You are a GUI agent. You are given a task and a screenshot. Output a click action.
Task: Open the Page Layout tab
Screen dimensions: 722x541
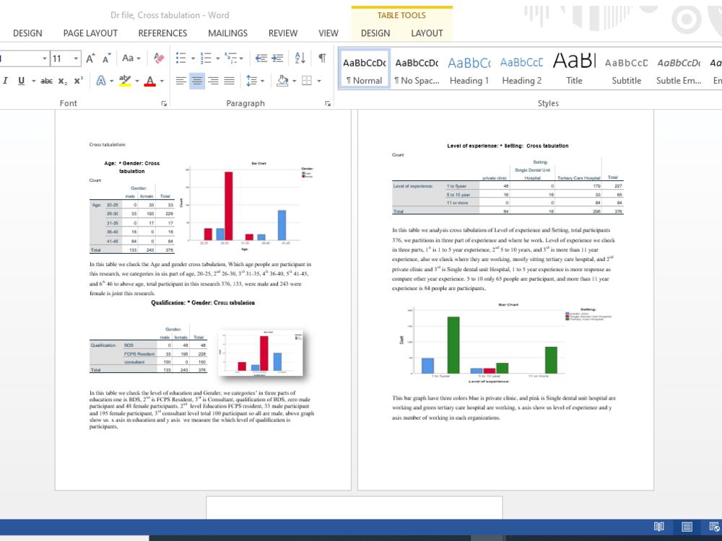pyautogui.click(x=90, y=33)
